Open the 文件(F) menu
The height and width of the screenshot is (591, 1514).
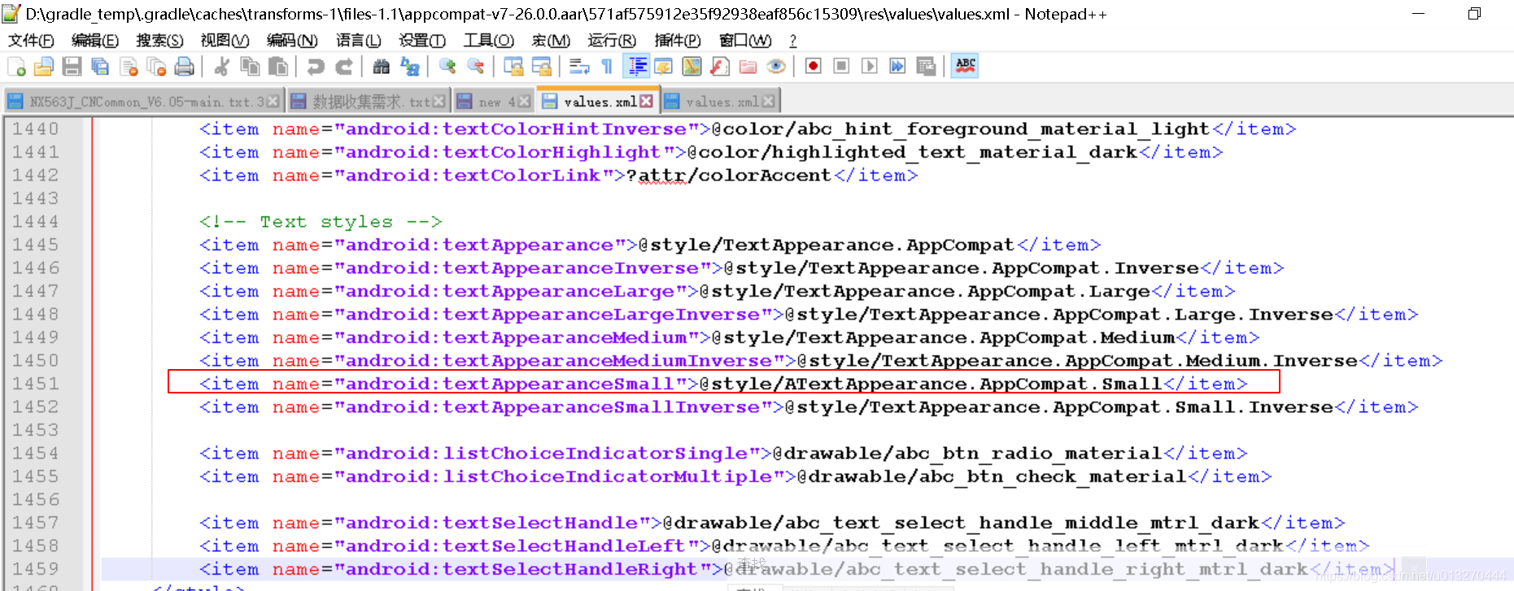(31, 41)
